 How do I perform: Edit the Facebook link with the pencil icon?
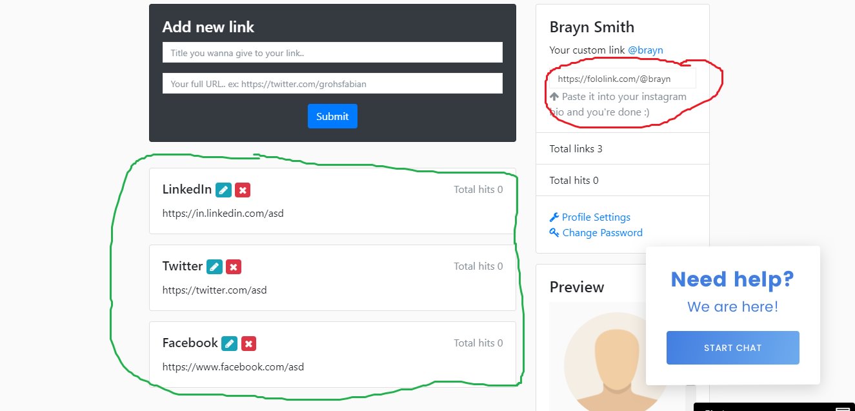(x=229, y=343)
